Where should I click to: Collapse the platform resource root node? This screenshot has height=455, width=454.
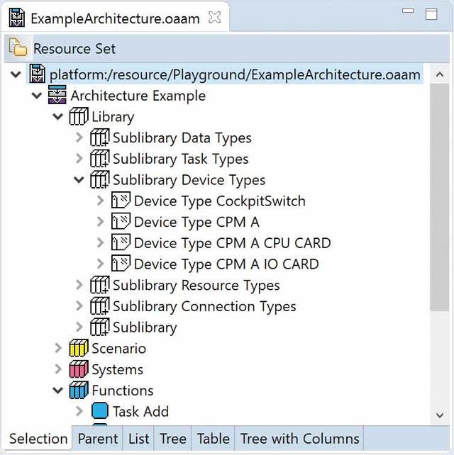tap(16, 74)
